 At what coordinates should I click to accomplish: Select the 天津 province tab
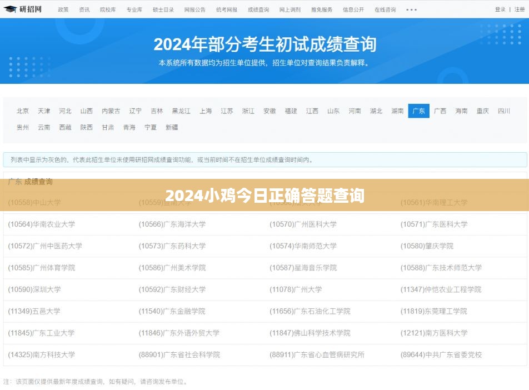pos(44,111)
